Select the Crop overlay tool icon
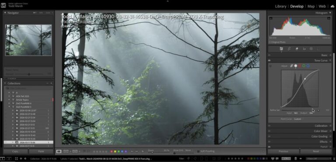 [x=289, y=49]
